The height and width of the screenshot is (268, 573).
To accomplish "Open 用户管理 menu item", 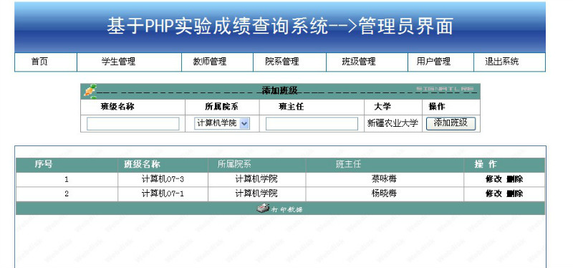I will pyautogui.click(x=433, y=62).
